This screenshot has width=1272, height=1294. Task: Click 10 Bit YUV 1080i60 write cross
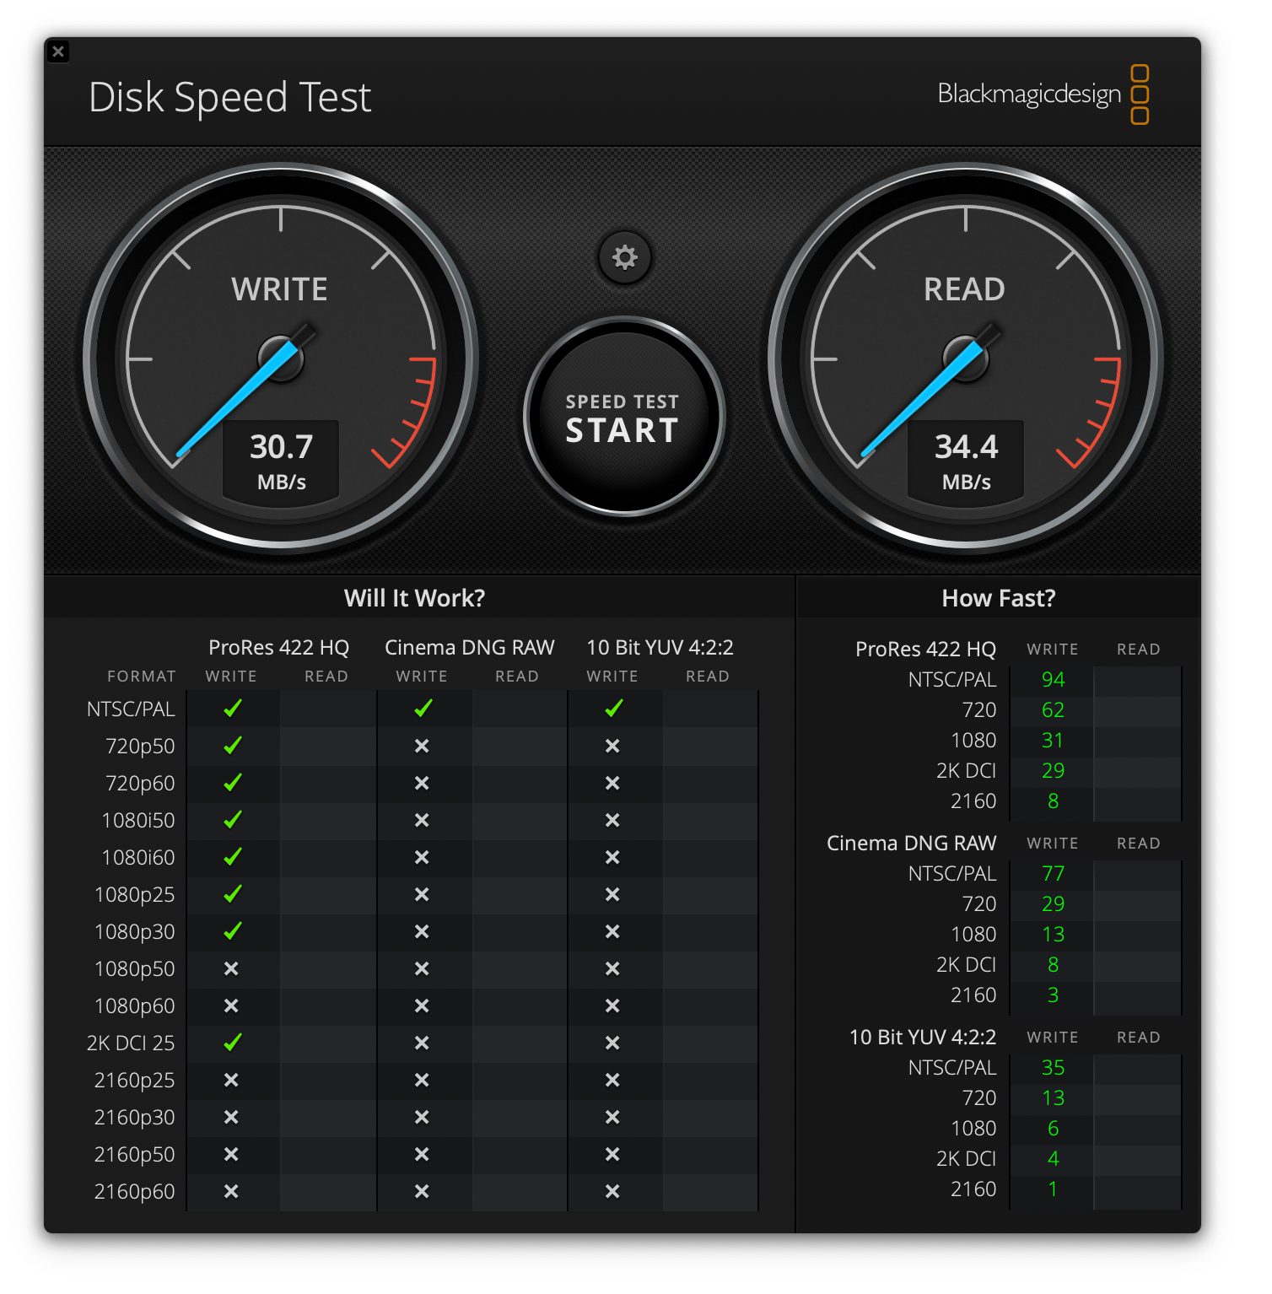pyautogui.click(x=612, y=857)
